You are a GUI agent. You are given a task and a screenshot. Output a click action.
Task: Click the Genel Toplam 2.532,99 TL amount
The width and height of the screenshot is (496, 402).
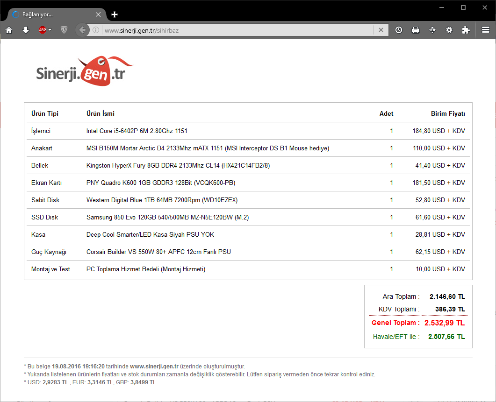point(444,323)
